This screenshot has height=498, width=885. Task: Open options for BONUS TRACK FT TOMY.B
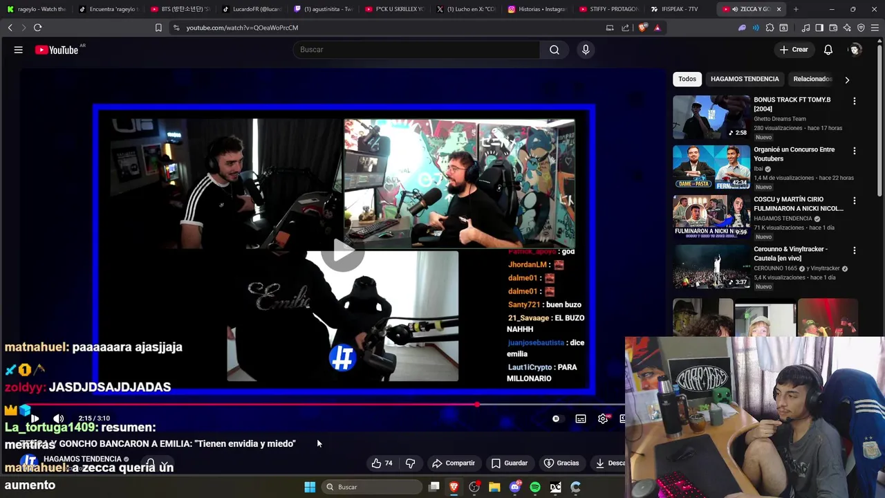click(x=855, y=101)
